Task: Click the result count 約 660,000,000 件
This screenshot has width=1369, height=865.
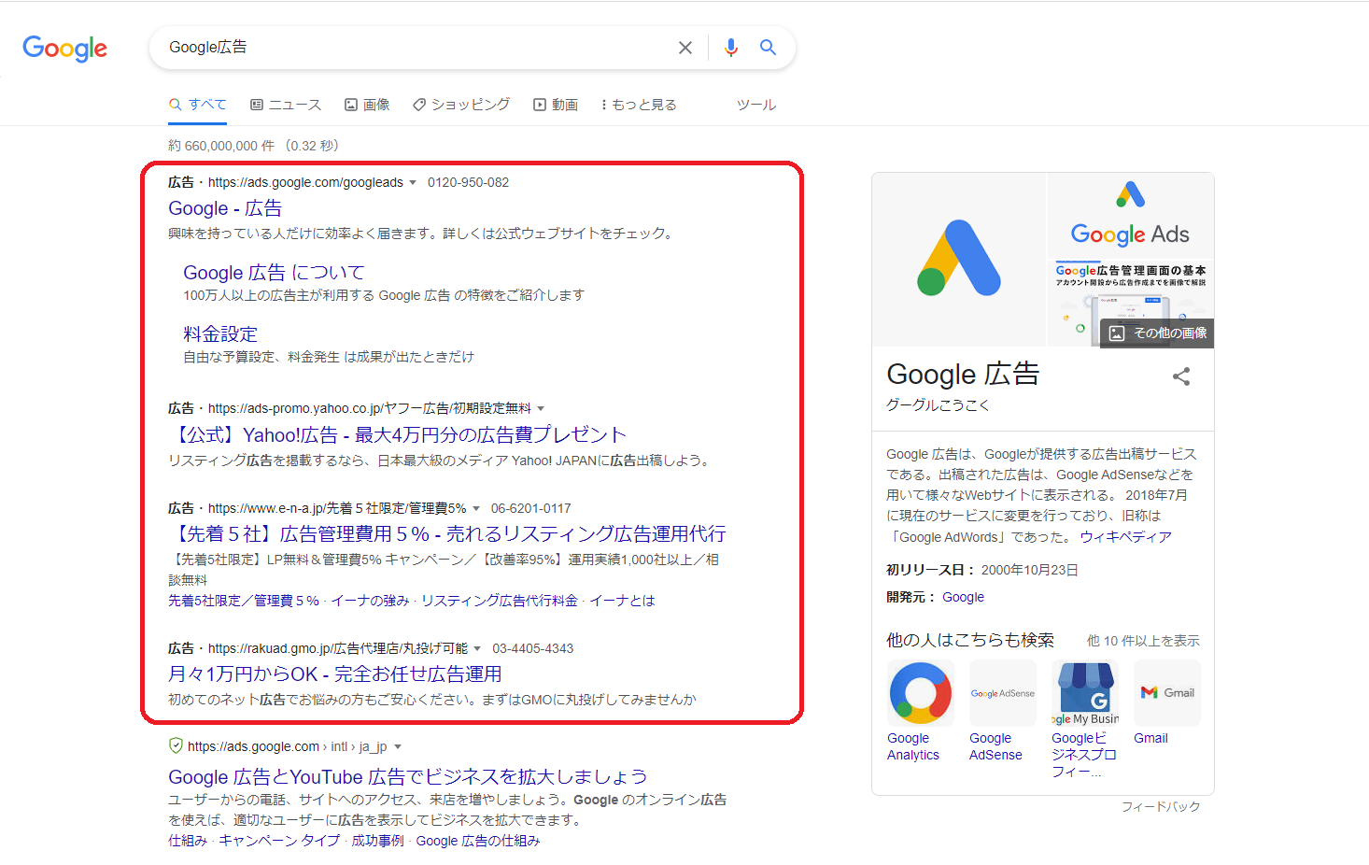Action: click(x=221, y=146)
